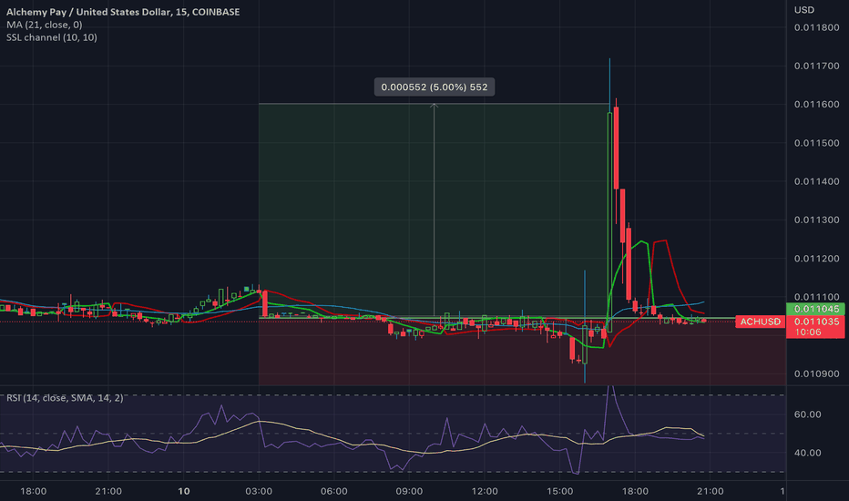Click the 03:00 time label
This screenshot has height=501, width=849.
point(259,491)
